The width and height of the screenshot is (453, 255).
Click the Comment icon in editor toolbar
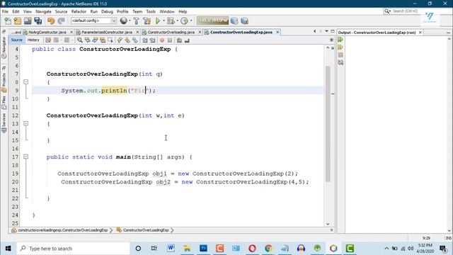tap(179, 40)
